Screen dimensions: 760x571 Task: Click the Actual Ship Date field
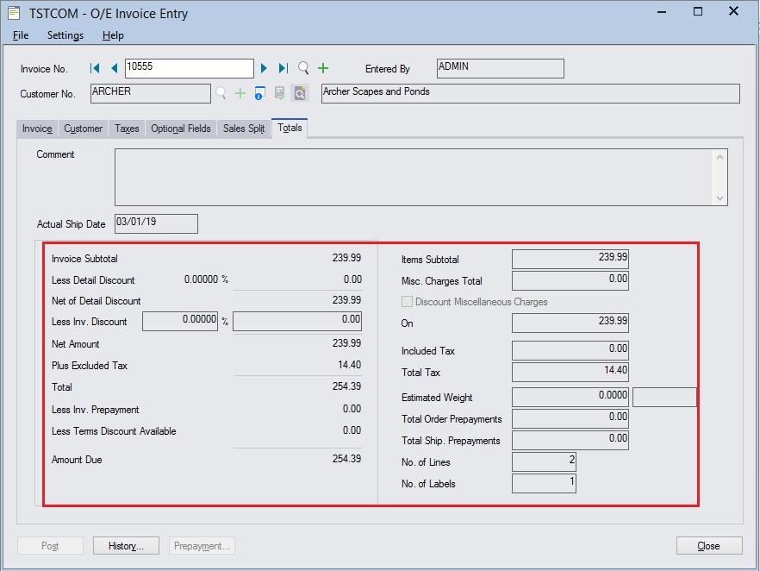(156, 223)
